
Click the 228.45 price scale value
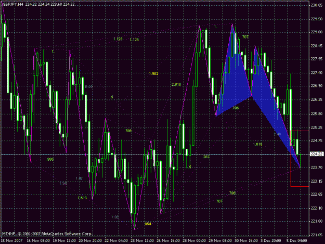pos(317,46)
